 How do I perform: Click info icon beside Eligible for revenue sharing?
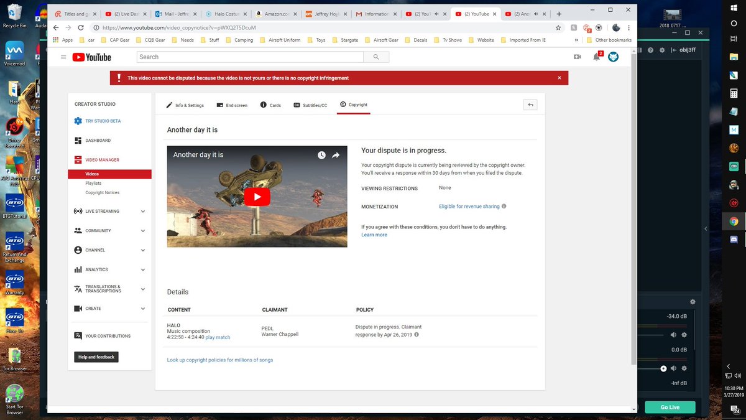(x=504, y=206)
